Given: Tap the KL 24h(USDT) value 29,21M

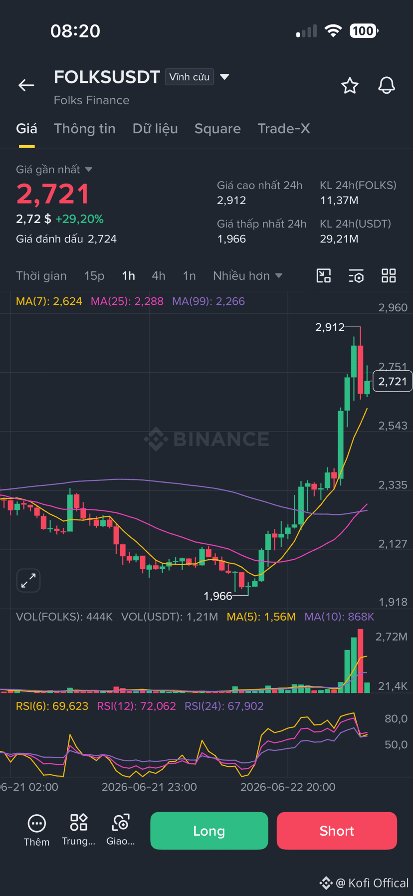Looking at the screenshot, I should (339, 239).
